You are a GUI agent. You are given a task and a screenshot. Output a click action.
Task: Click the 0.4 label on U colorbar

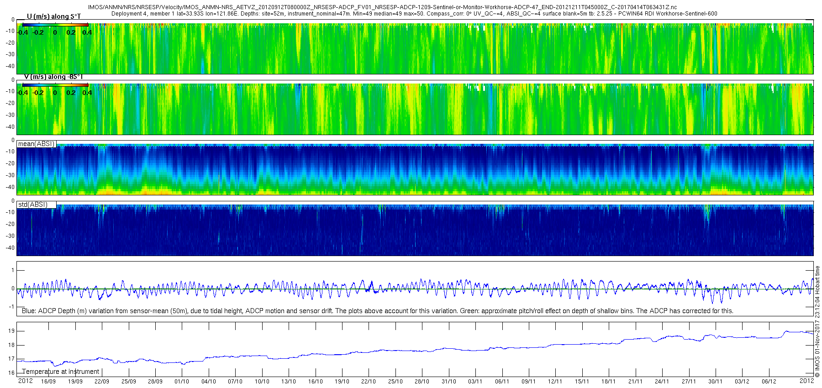[87, 32]
